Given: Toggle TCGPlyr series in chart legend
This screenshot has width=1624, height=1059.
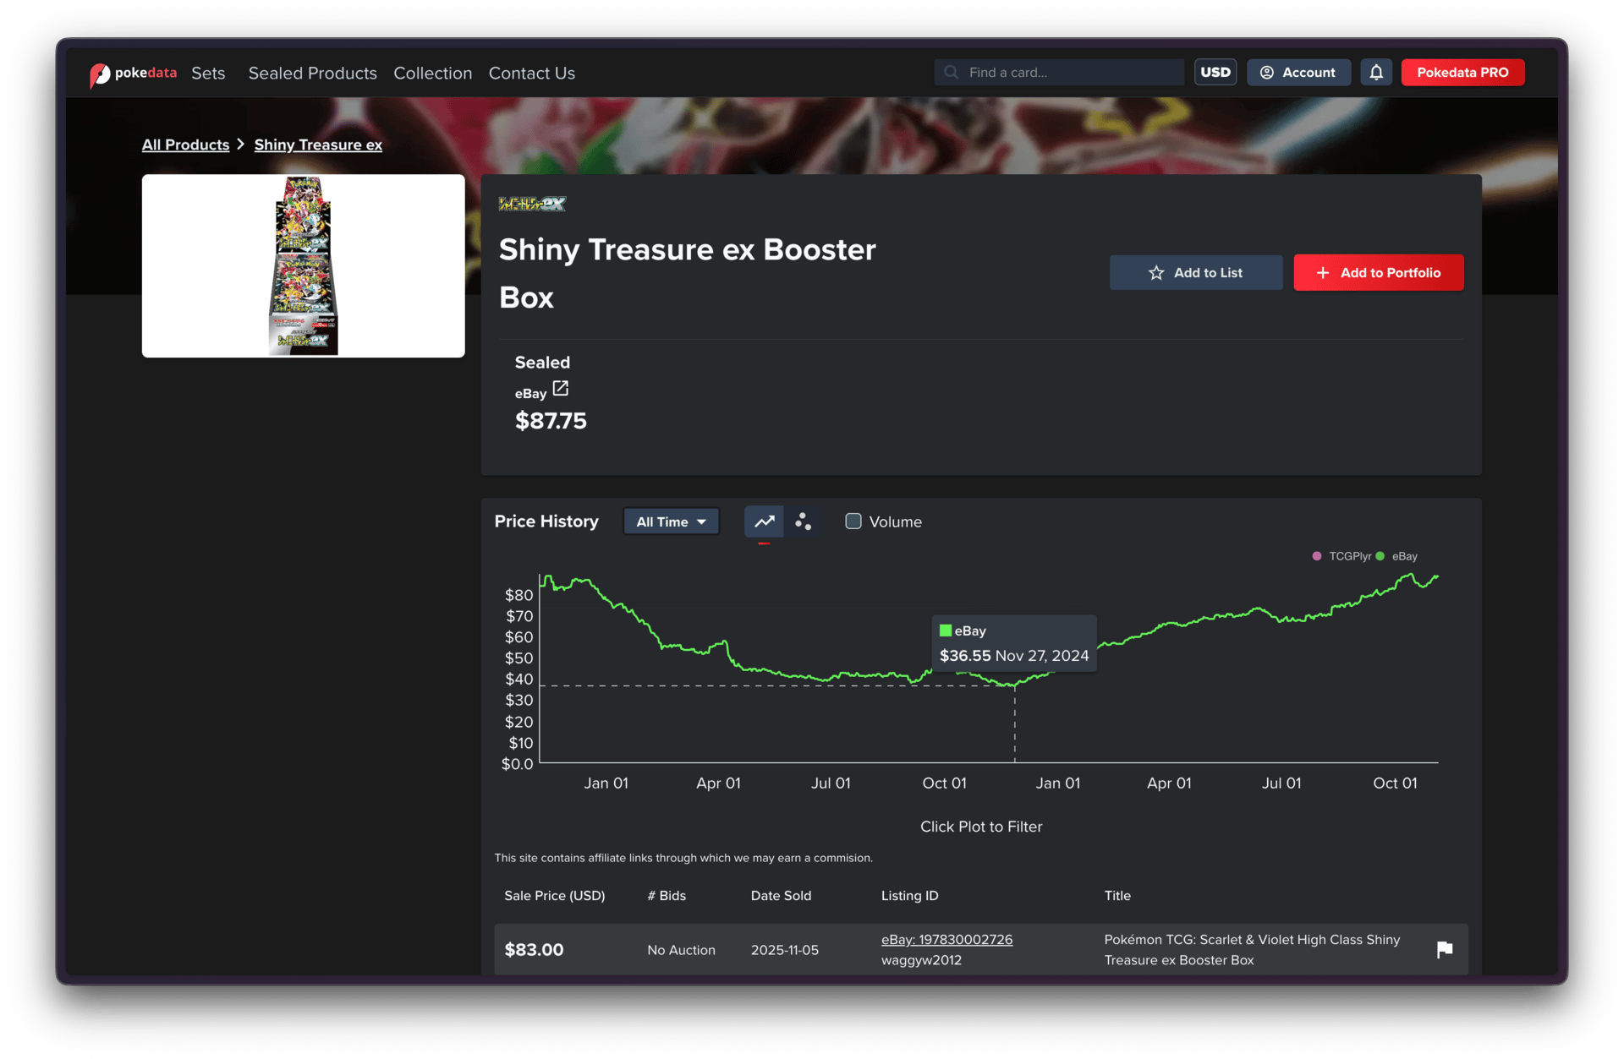Looking at the screenshot, I should pos(1341,556).
